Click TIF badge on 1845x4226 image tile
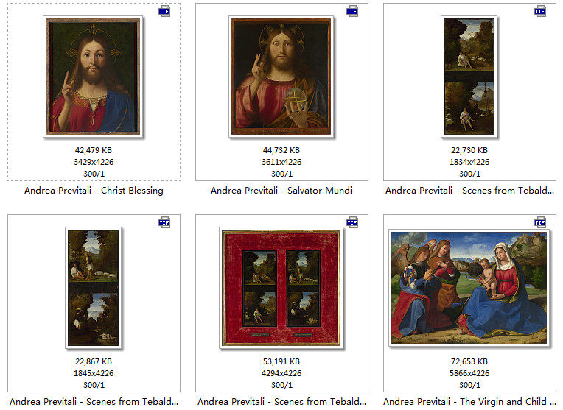Screen dimensions: 563x410 [x=164, y=222]
